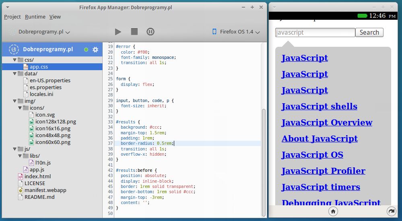This screenshot has width=402, height=221.
Task: Stop the running app with stop button
Action: [134, 31]
